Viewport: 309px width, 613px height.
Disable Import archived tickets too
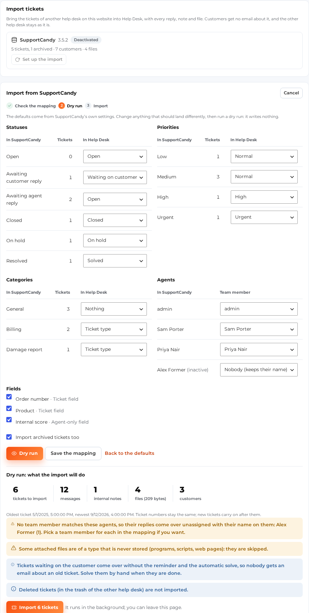click(x=9, y=437)
